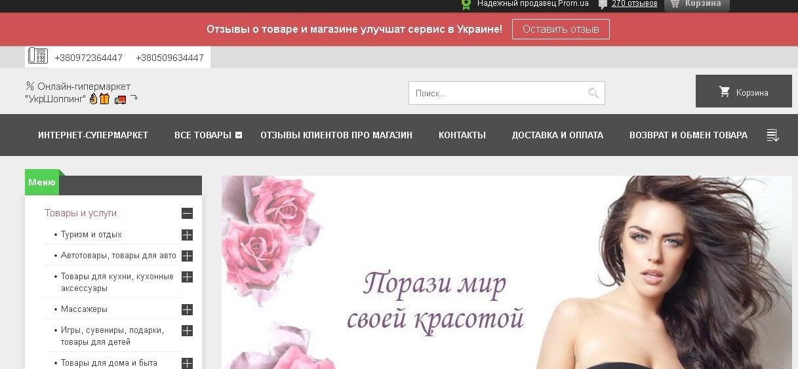The height and width of the screenshot is (369, 798).
Task: Go to ИНТЕРНЕТ-СУПЕРМАРКЕТ menu item
Action: coord(93,135)
